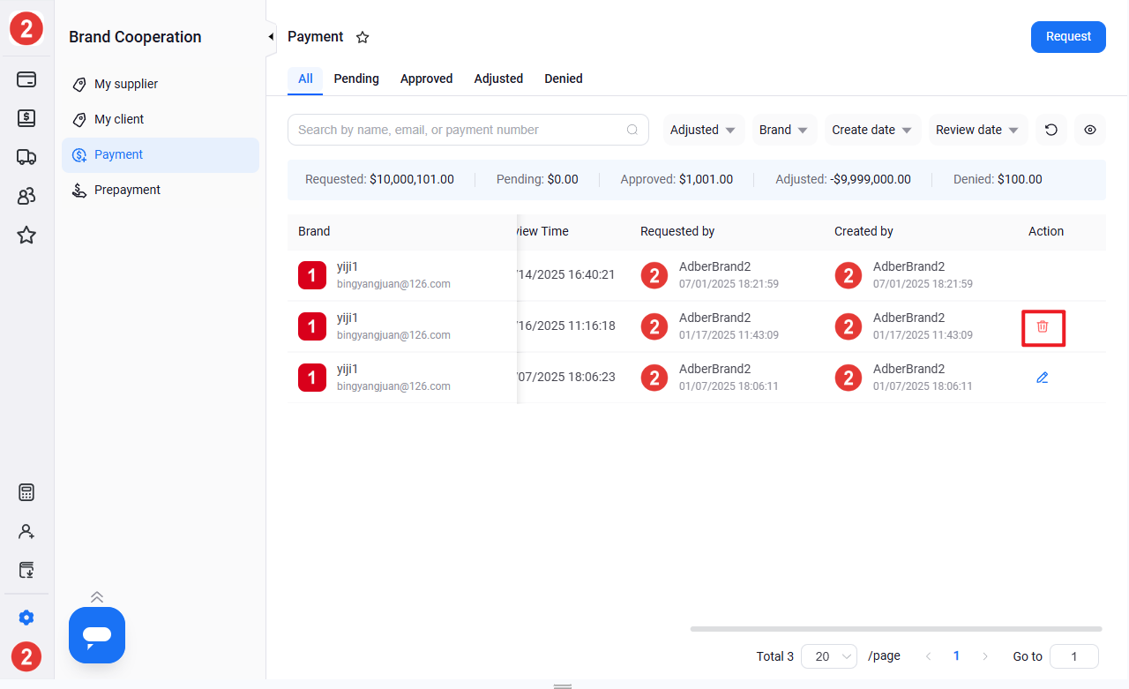Viewport: 1129px width, 689px height.
Task: Open the Create date filter dropdown
Action: [872, 130]
